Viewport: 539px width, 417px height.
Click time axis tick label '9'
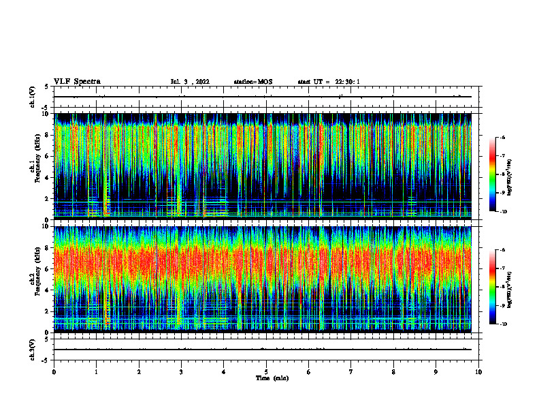436,372
